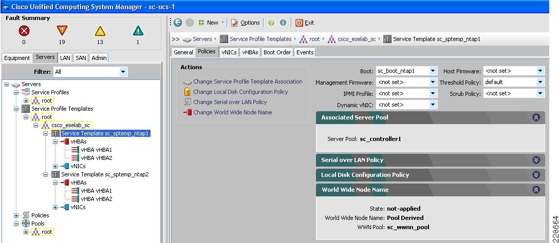Open the Admin navigation tab
559x243 pixels.
[x=99, y=57]
